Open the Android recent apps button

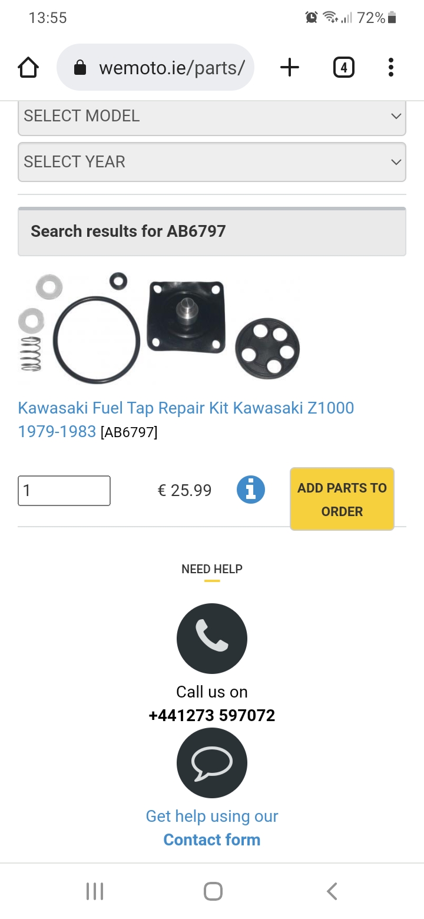click(x=95, y=891)
